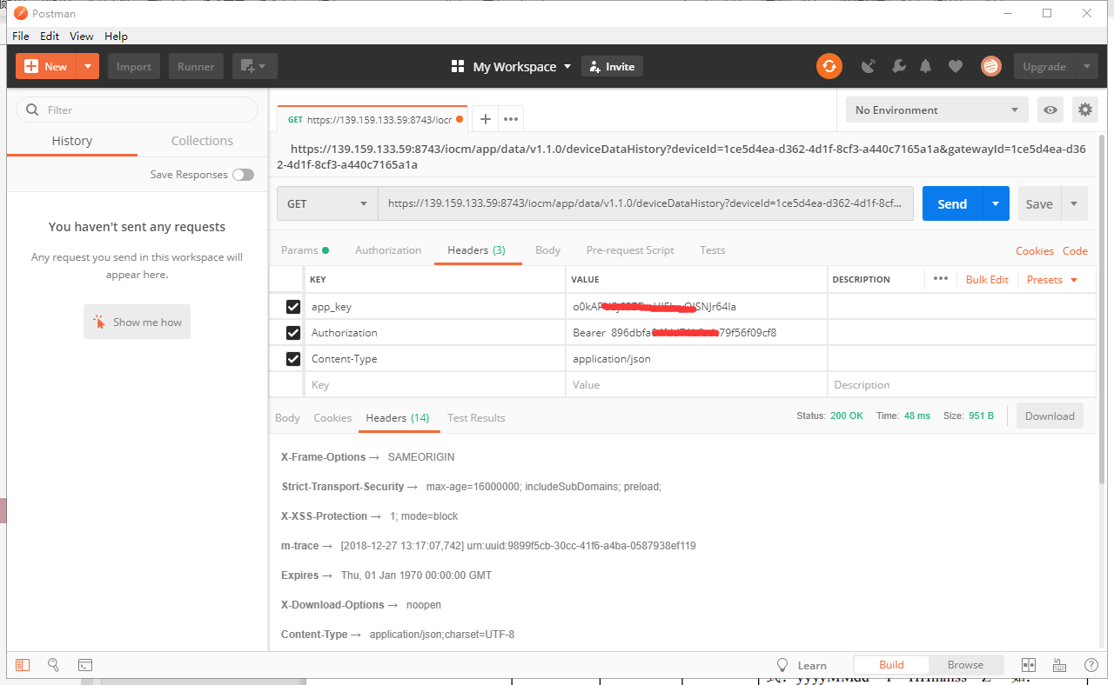Open My Workspace dropdown

[522, 66]
